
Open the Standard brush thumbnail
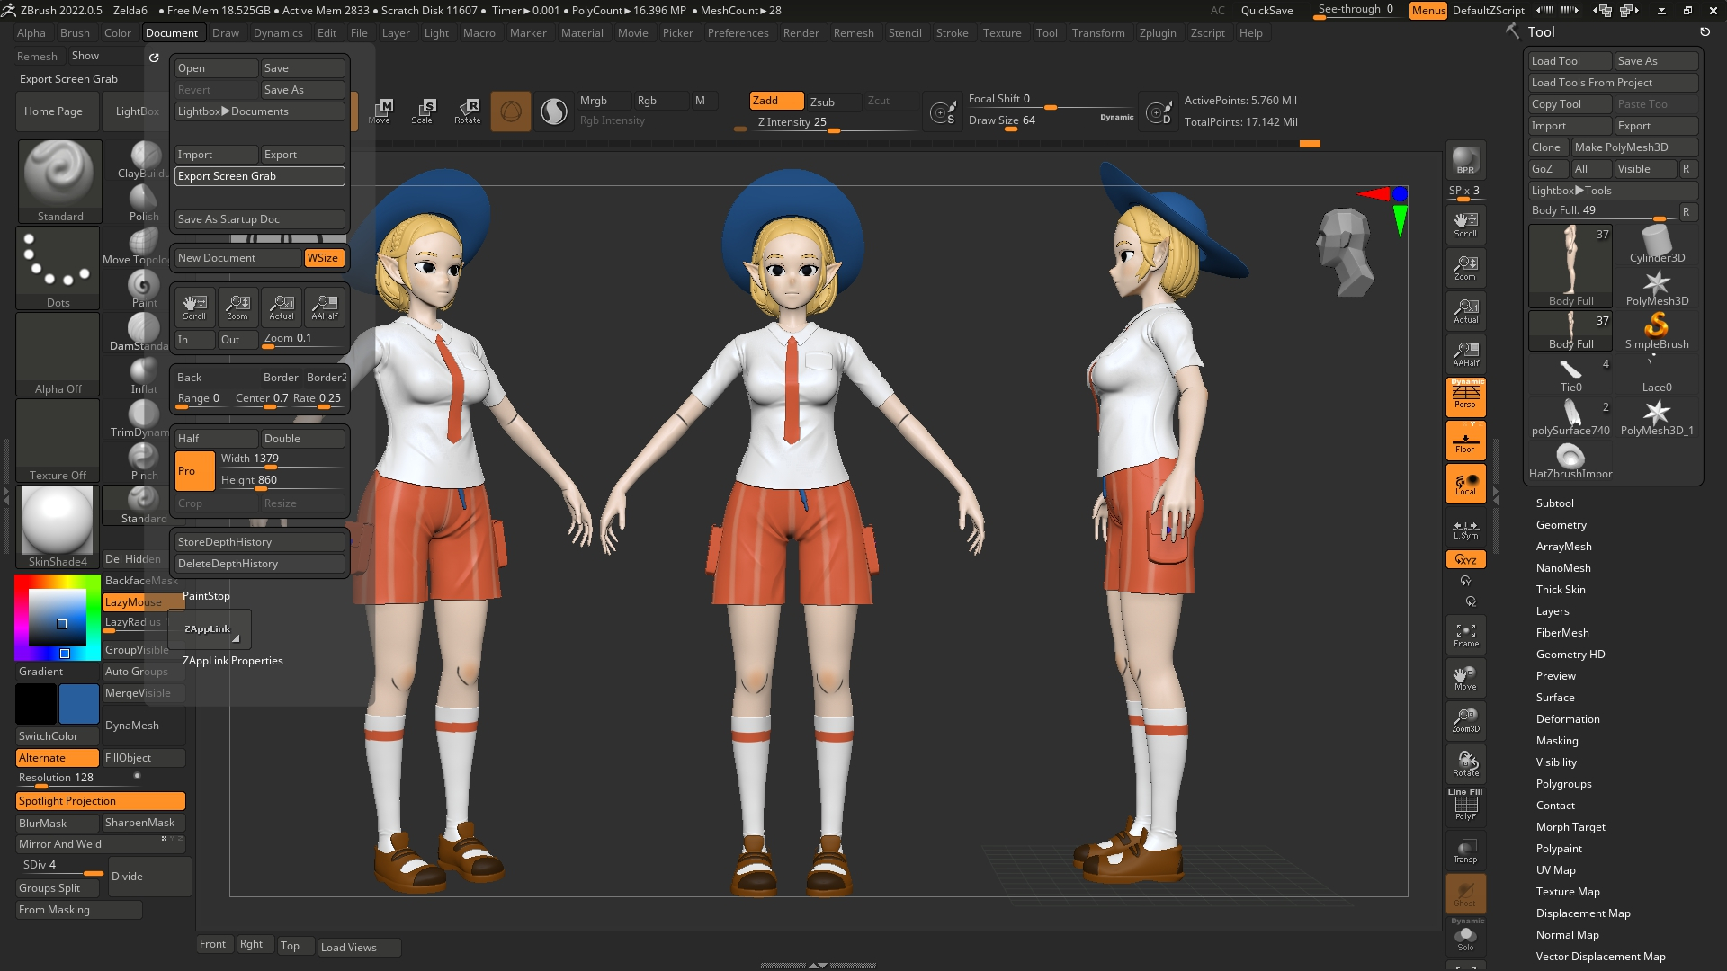click(x=59, y=181)
